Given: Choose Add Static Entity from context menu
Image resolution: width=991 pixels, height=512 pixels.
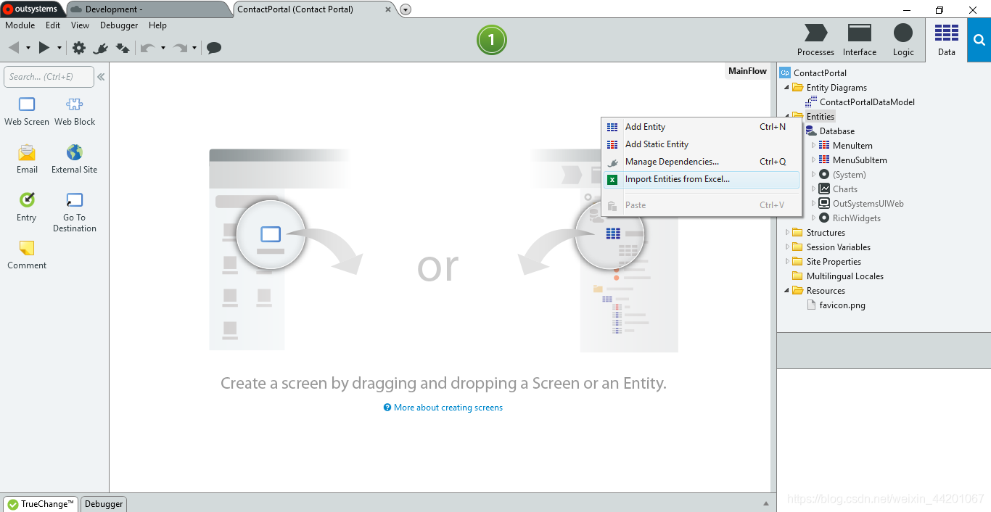Looking at the screenshot, I should point(702,144).
